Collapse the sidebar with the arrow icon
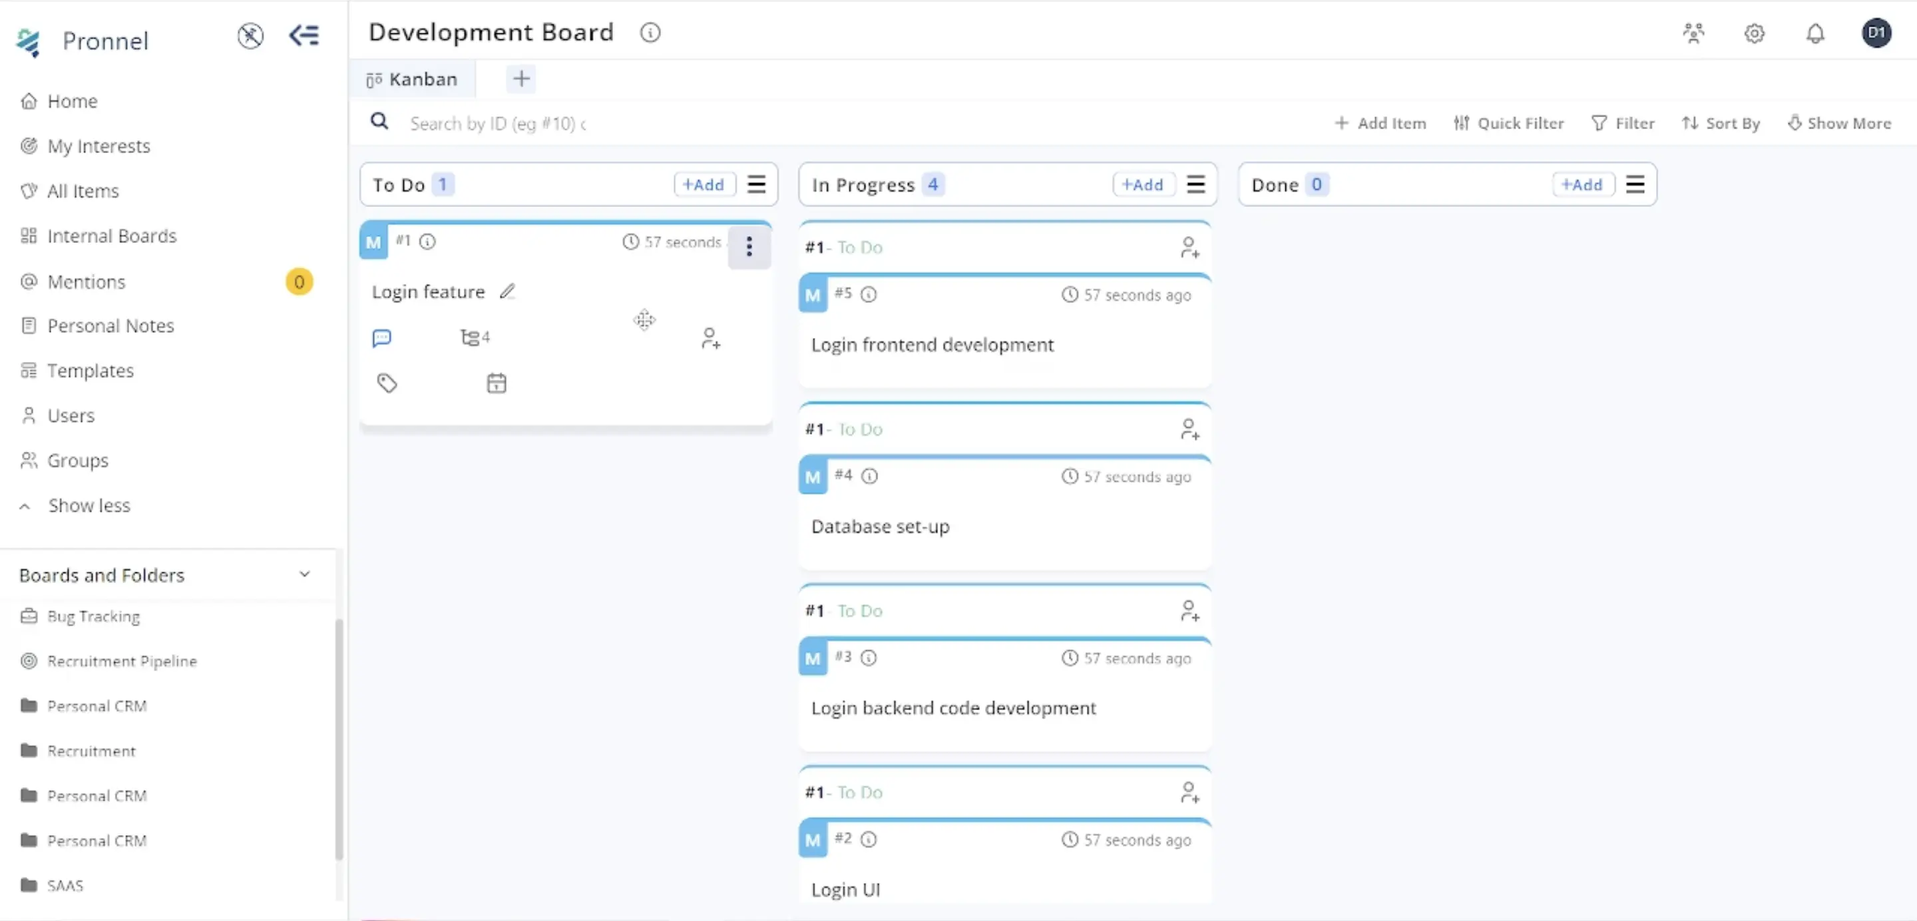This screenshot has height=921, width=1917. pyautogui.click(x=304, y=35)
